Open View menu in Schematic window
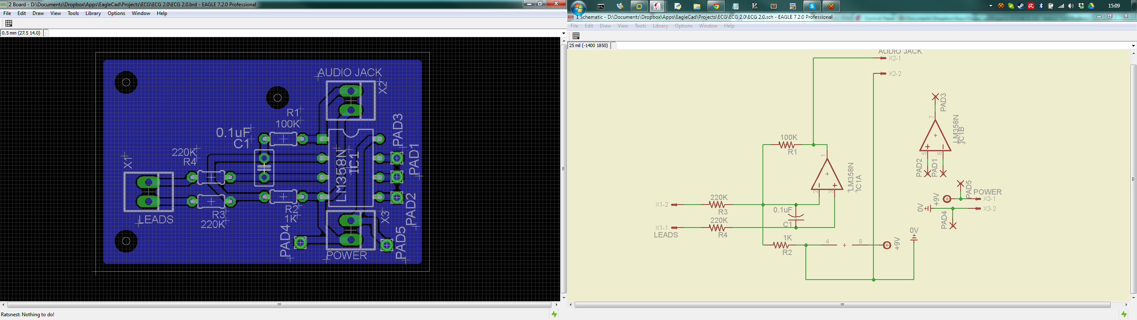The width and height of the screenshot is (1137, 320). [623, 26]
